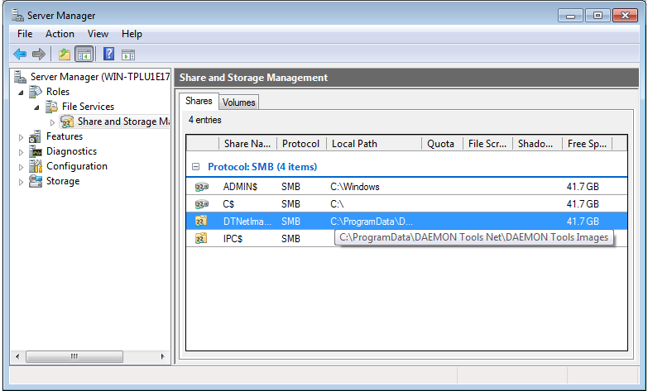Click the DTNetImages share icon
This screenshot has width=648, height=391.
201,221
